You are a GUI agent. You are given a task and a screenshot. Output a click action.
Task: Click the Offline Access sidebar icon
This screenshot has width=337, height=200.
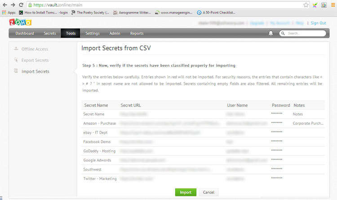coord(16,49)
